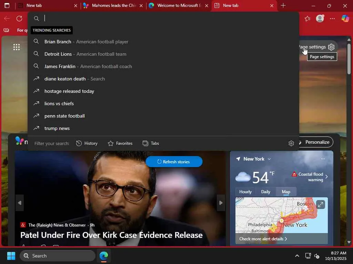Viewport: 353px width, 264px height.
Task: Show hidden system tray icons chevron
Action: coord(297,256)
